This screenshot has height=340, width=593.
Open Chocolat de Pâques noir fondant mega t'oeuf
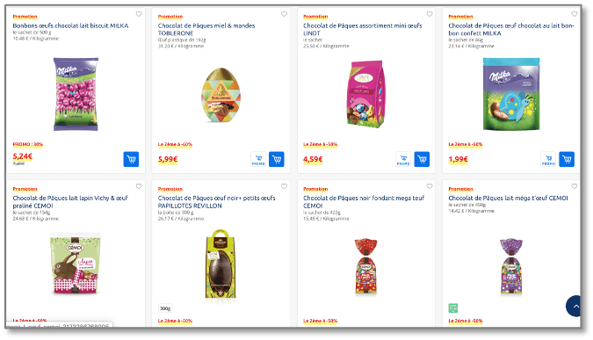click(x=364, y=201)
